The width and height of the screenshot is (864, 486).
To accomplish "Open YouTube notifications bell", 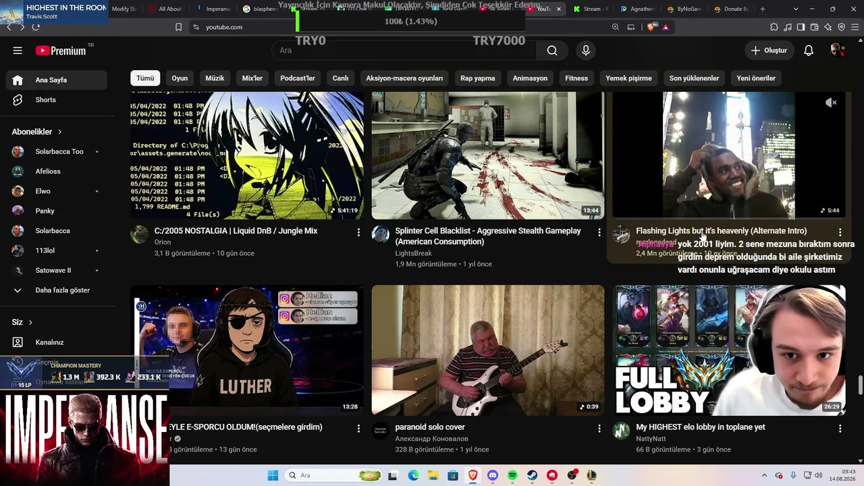I will point(809,51).
